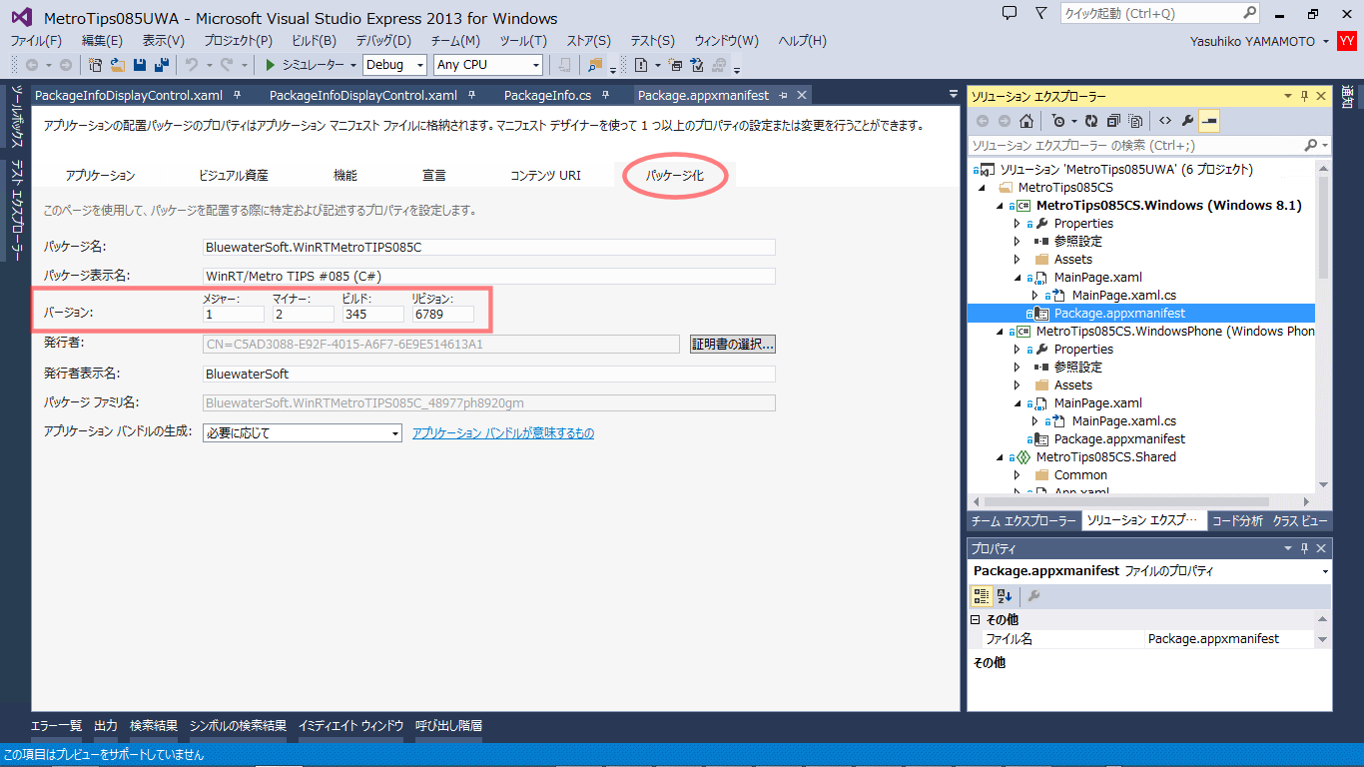
Task: Click the Undo toolbar icon
Action: coord(191,65)
